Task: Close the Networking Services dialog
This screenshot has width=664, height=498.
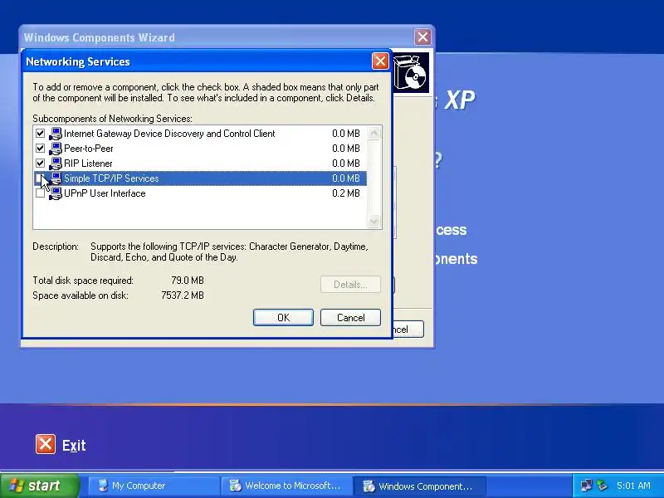Action: click(380, 61)
